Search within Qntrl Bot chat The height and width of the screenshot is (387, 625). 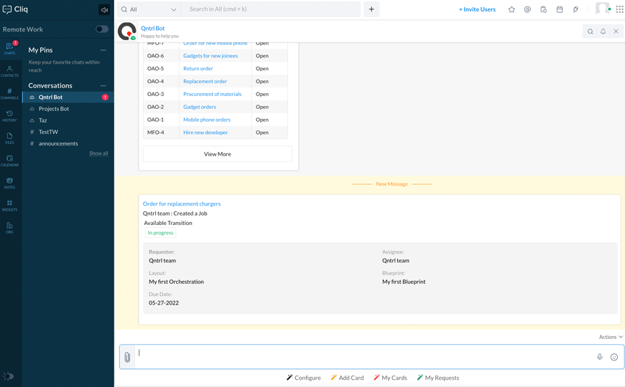[x=590, y=32]
